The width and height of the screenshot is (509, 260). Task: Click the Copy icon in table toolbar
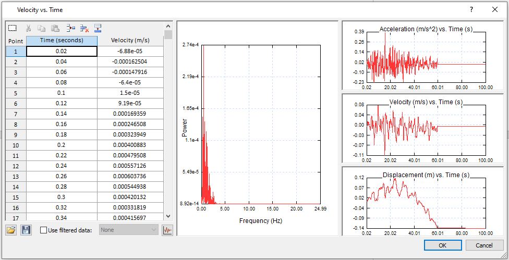pos(42,29)
